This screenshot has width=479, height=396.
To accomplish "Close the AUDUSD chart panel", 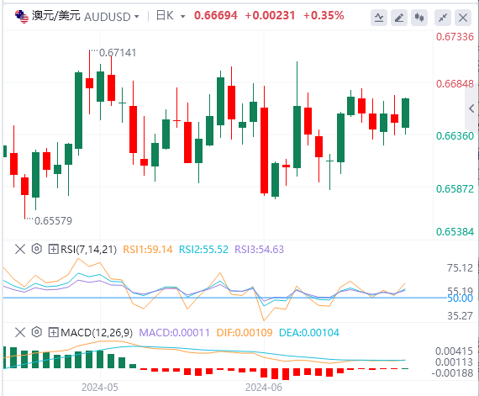I will coord(463,18).
